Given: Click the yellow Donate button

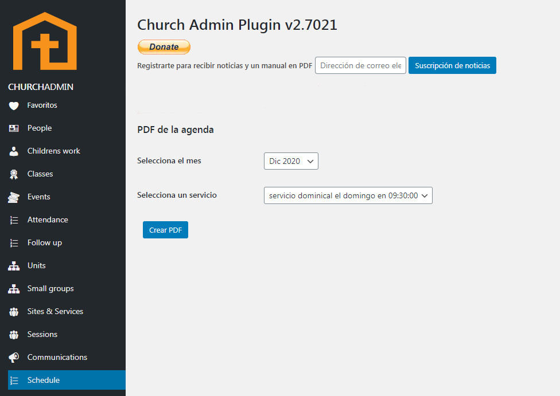Looking at the screenshot, I should tap(164, 47).
